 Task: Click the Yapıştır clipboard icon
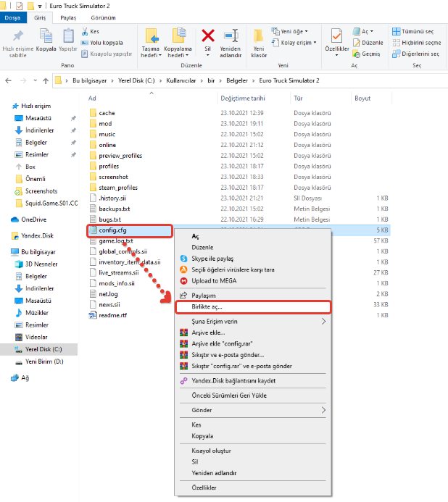coord(68,35)
